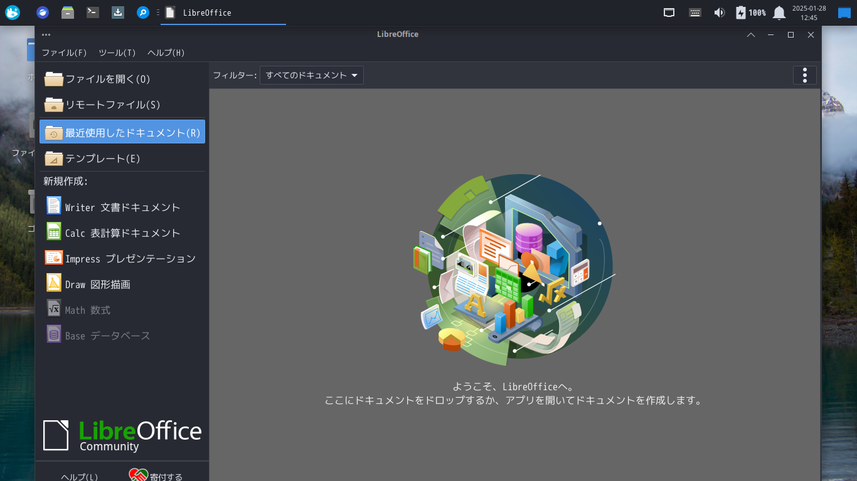Viewport: 857px width, 481px height.
Task: Click リモートファイル(S) remote files button
Action: pos(122,105)
